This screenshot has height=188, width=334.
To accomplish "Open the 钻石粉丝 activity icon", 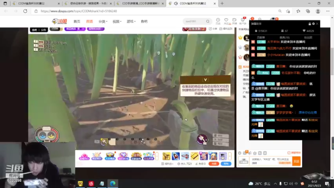I will (x=123, y=156).
